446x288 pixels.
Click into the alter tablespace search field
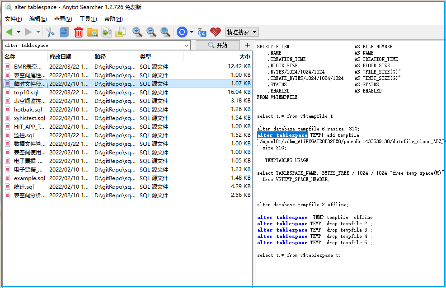[x=90, y=46]
